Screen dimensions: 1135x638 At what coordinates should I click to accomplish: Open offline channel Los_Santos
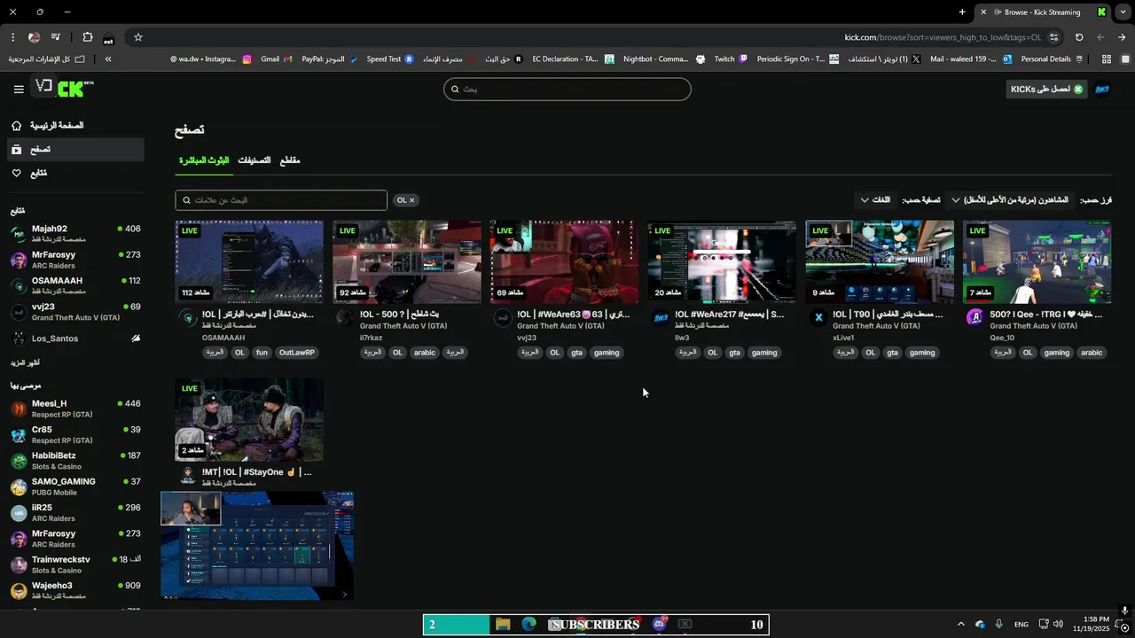(x=74, y=338)
